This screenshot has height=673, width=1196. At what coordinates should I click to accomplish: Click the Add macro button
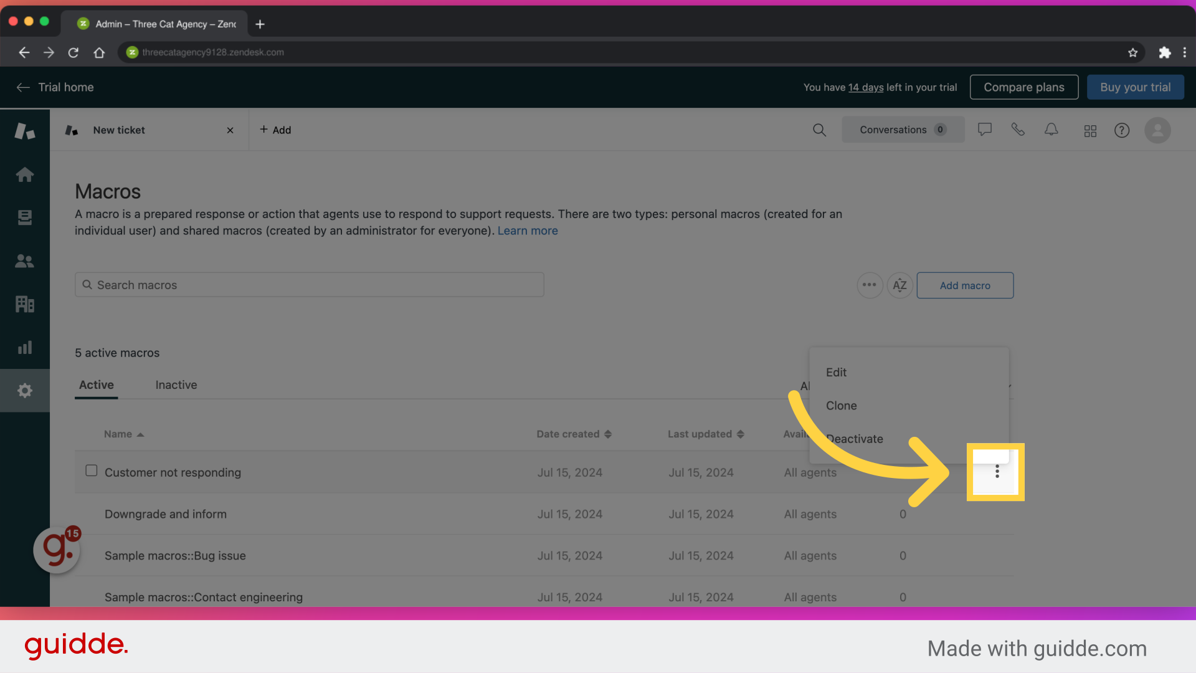pos(964,285)
